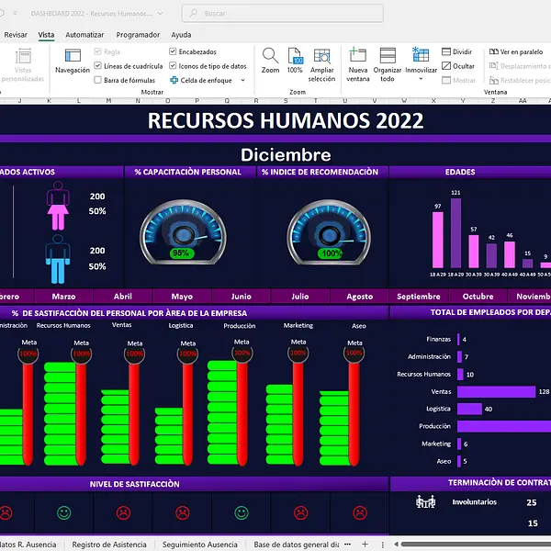Uncheck Encabezados checkbox
The width and height of the screenshot is (551, 551).
173,51
